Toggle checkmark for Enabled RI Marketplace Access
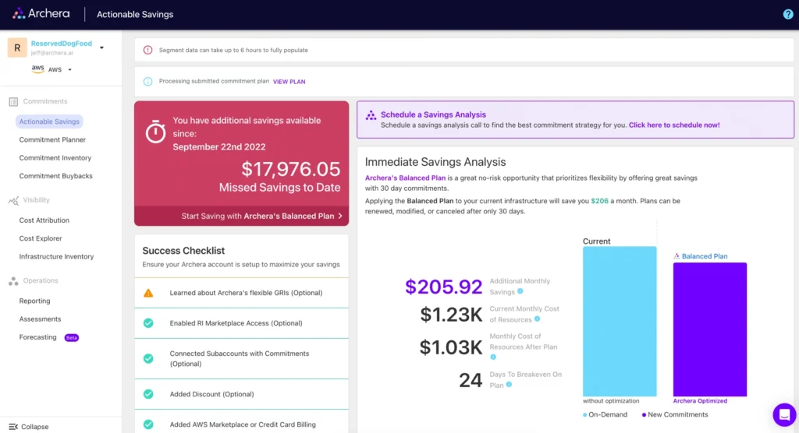The height and width of the screenshot is (433, 799). click(148, 323)
